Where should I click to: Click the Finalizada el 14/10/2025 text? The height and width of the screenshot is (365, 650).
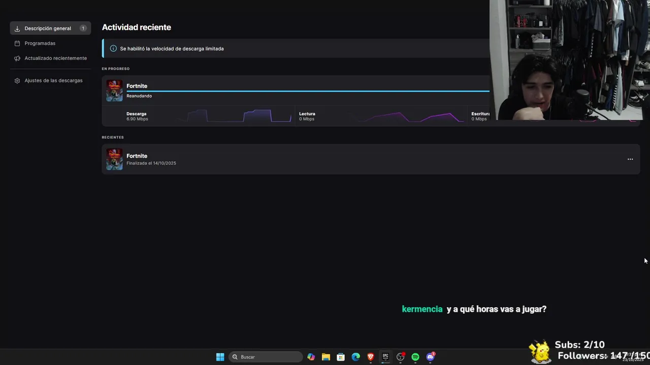pyautogui.click(x=151, y=163)
